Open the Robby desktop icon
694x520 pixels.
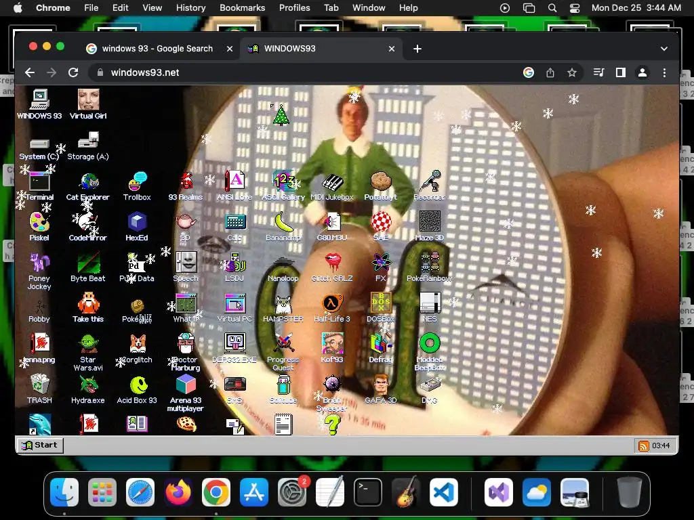[39, 311]
